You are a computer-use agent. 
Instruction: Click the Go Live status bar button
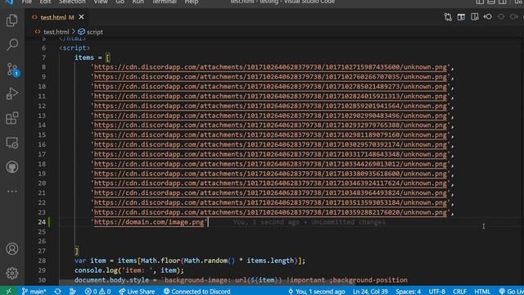(511, 292)
